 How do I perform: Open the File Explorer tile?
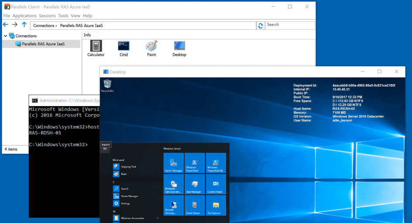tap(216, 205)
